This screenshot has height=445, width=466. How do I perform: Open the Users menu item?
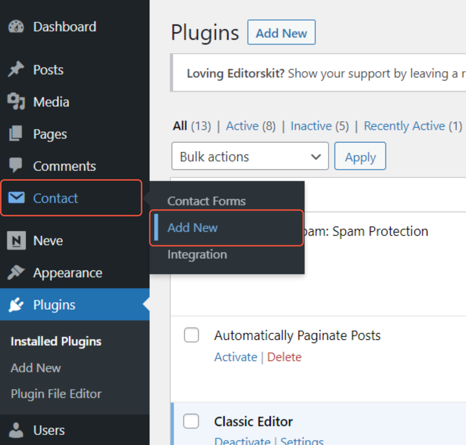(75, 430)
